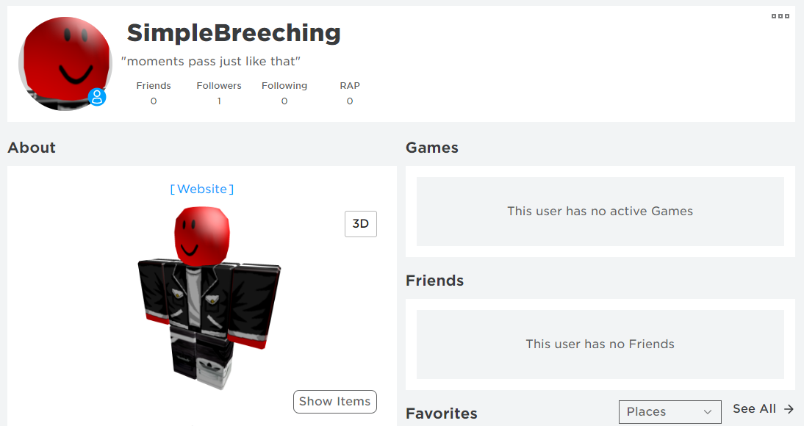Open the [Website] link
Viewport: 804px width, 426px height.
click(x=202, y=189)
